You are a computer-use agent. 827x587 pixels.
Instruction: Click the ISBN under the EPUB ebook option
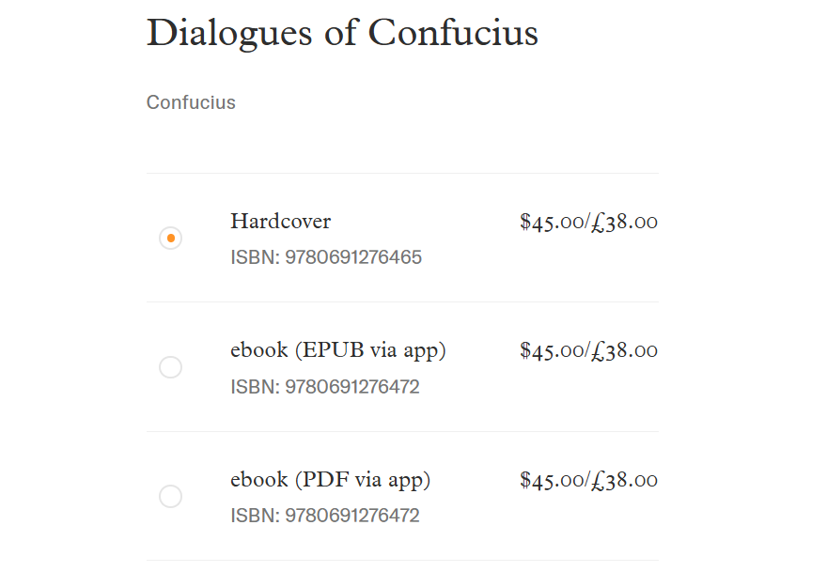click(325, 387)
